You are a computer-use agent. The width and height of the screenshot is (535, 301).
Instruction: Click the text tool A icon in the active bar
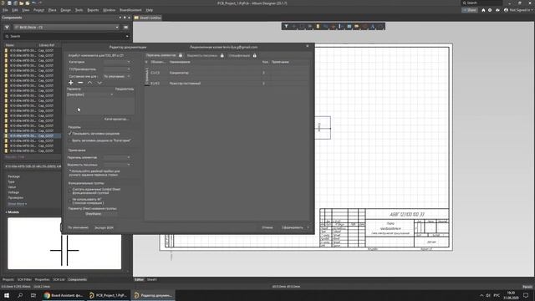(x=373, y=26)
